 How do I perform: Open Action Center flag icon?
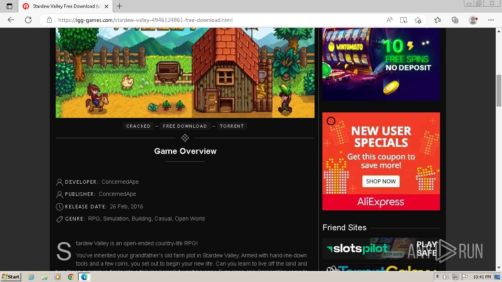pyautogui.click(x=465, y=277)
